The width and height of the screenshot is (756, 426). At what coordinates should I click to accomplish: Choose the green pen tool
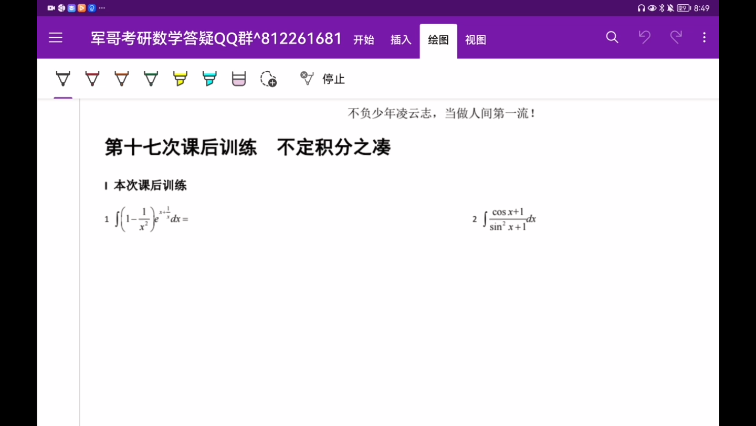tap(151, 79)
